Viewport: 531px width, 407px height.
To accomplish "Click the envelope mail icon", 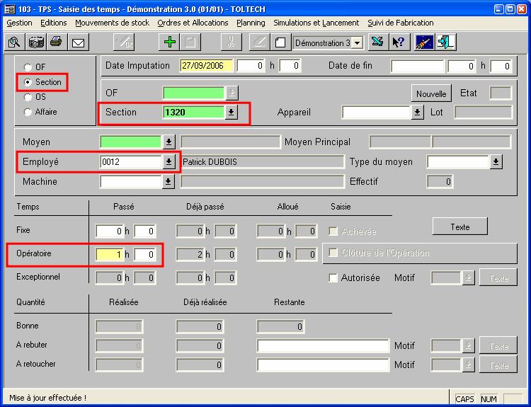I will 77,42.
